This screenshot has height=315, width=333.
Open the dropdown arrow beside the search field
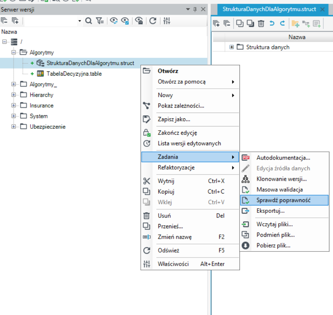pyautogui.click(x=79, y=21)
